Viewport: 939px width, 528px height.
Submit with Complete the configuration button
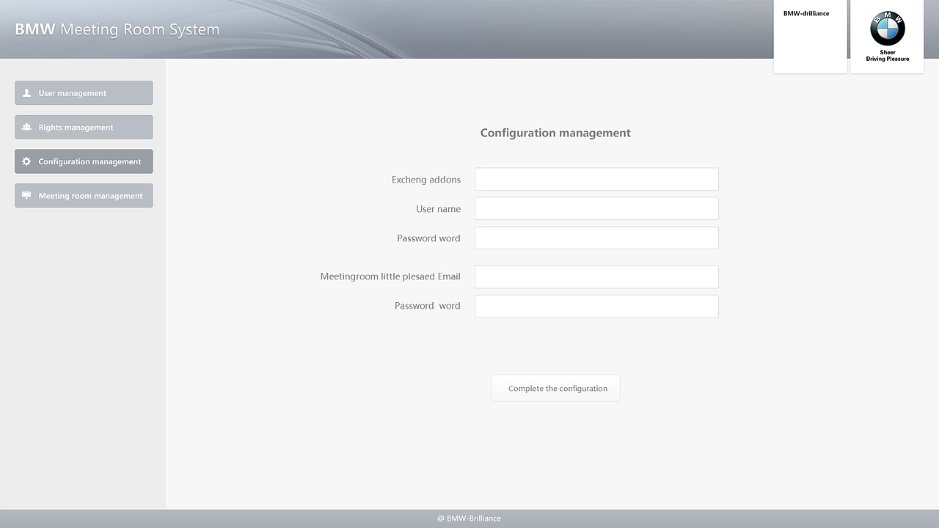click(555, 388)
